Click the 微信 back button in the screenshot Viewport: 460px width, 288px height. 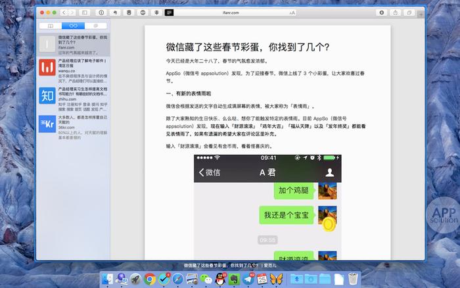pos(210,172)
